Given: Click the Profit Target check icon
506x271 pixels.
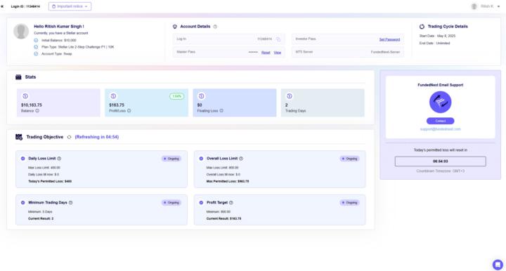Looking at the screenshot, I should point(202,203).
